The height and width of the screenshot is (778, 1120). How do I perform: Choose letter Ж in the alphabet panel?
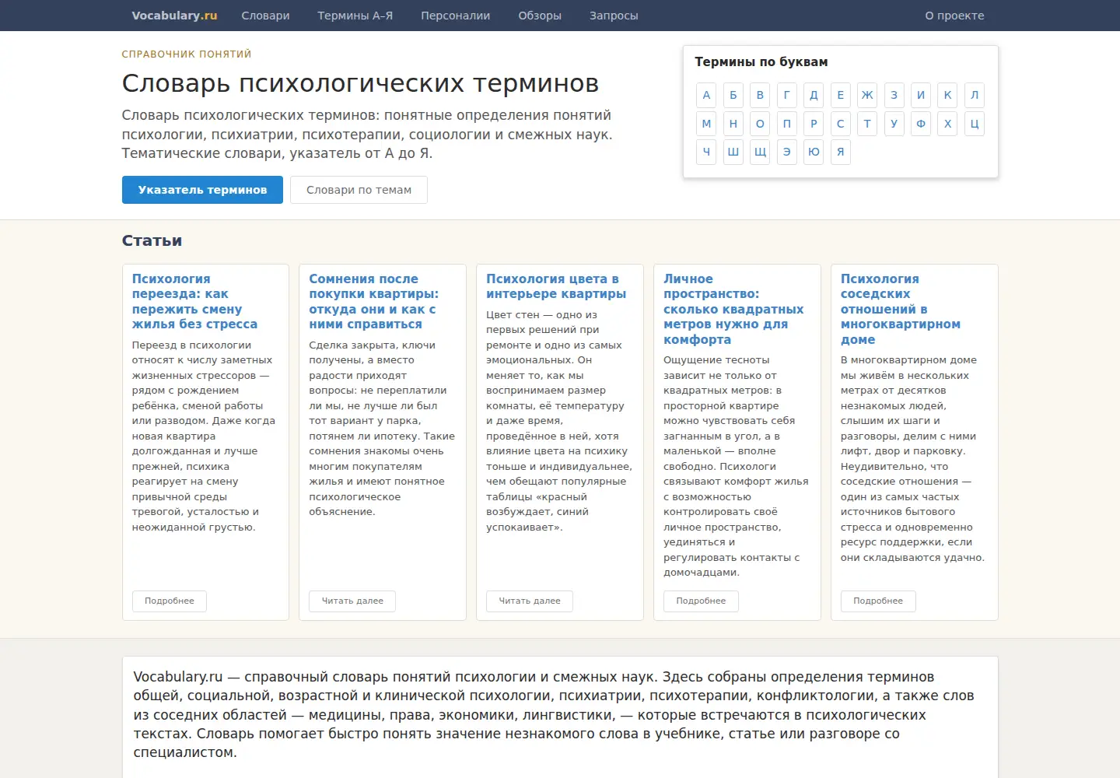pos(867,95)
